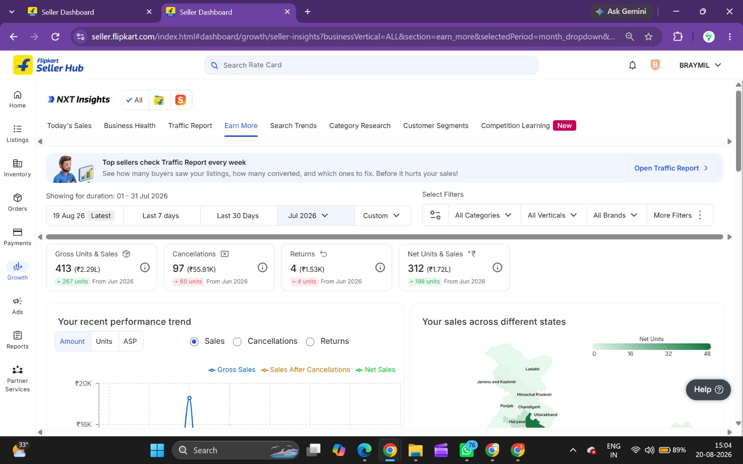This screenshot has height=464, width=743.
Task: Open Inventory in the sidebar
Action: click(x=17, y=168)
